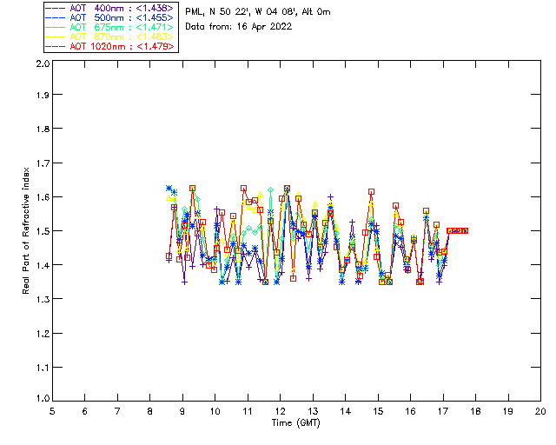Click the y-axis label 1.4
556x445 pixels.
pos(43,265)
